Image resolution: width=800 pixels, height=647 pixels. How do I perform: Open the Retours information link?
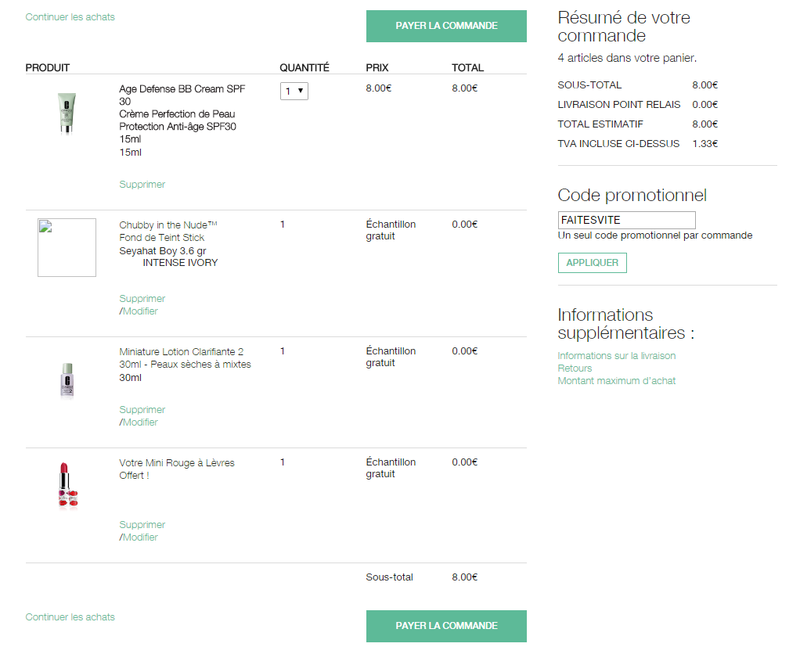575,368
